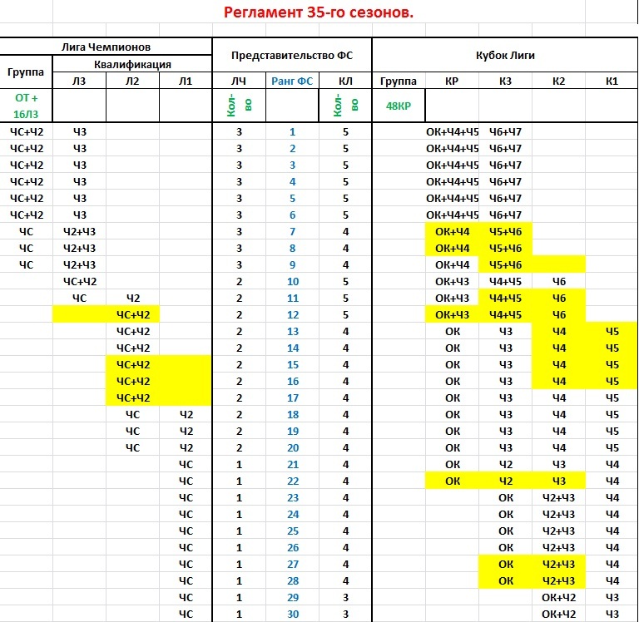Click the blue "Ранг ФС" column header
Screen dimensions: 639x622
(292, 81)
